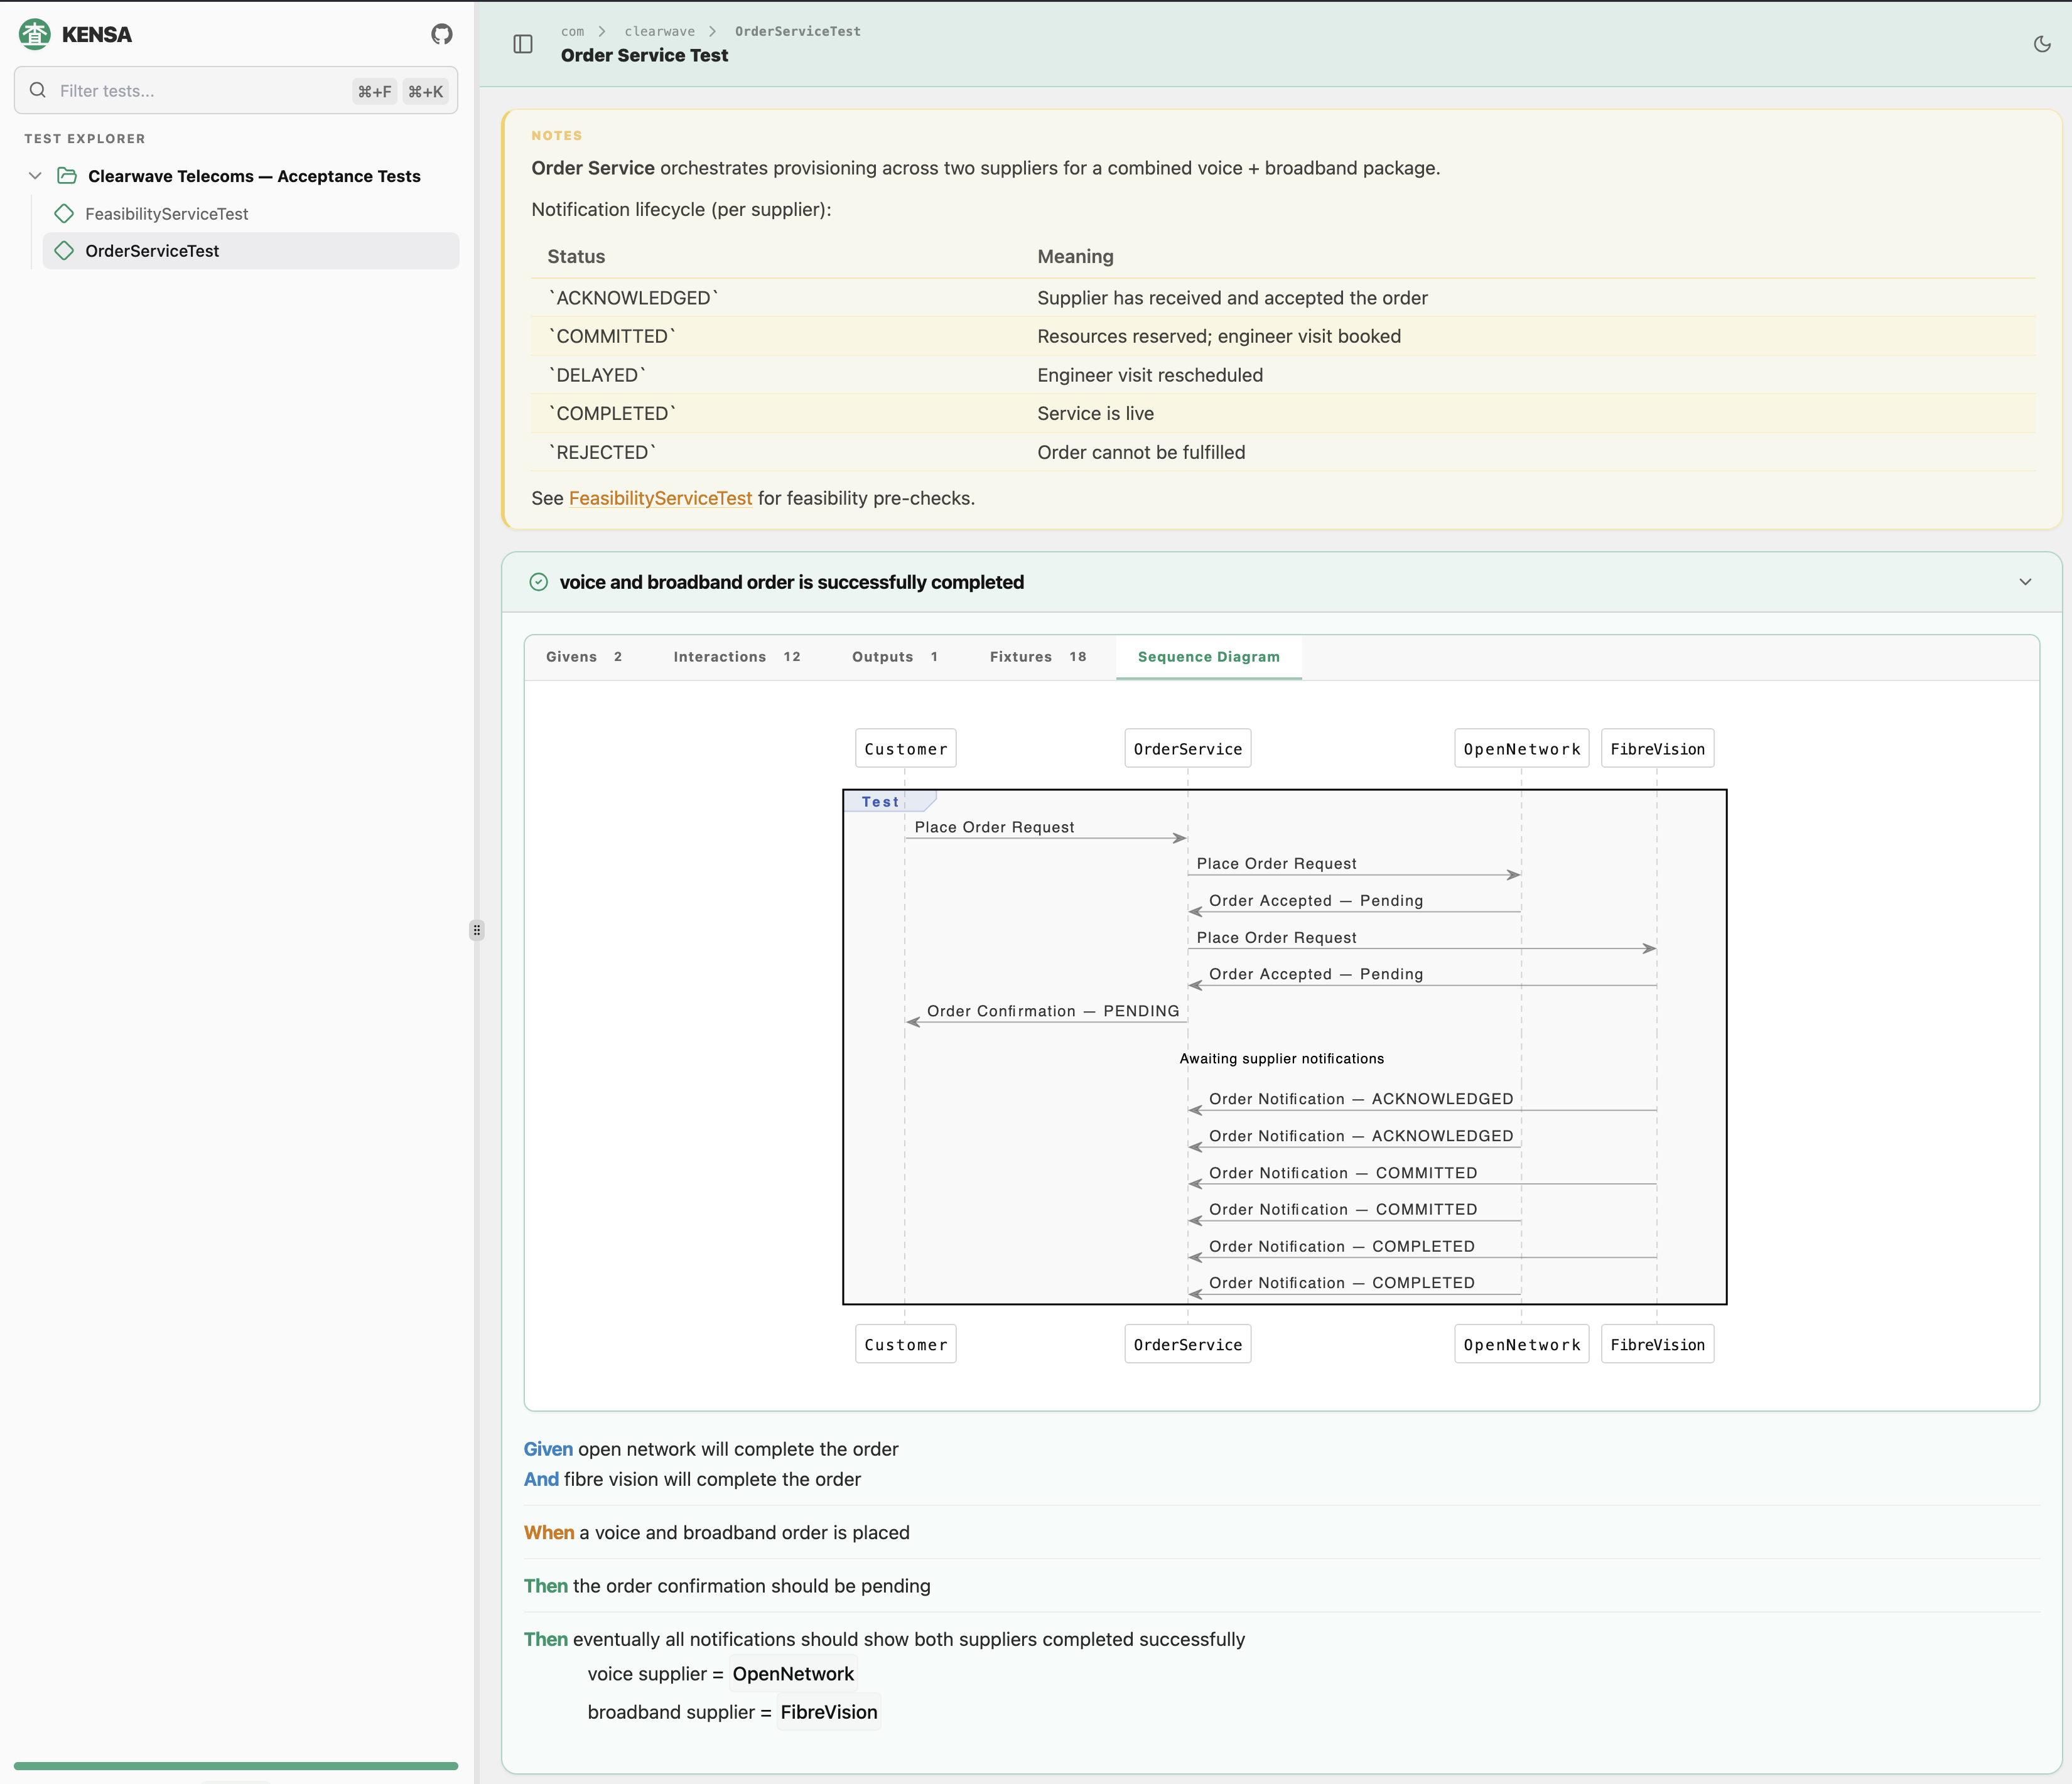Click the Meaning column header
This screenshot has width=2072, height=1784.
pos(1075,256)
